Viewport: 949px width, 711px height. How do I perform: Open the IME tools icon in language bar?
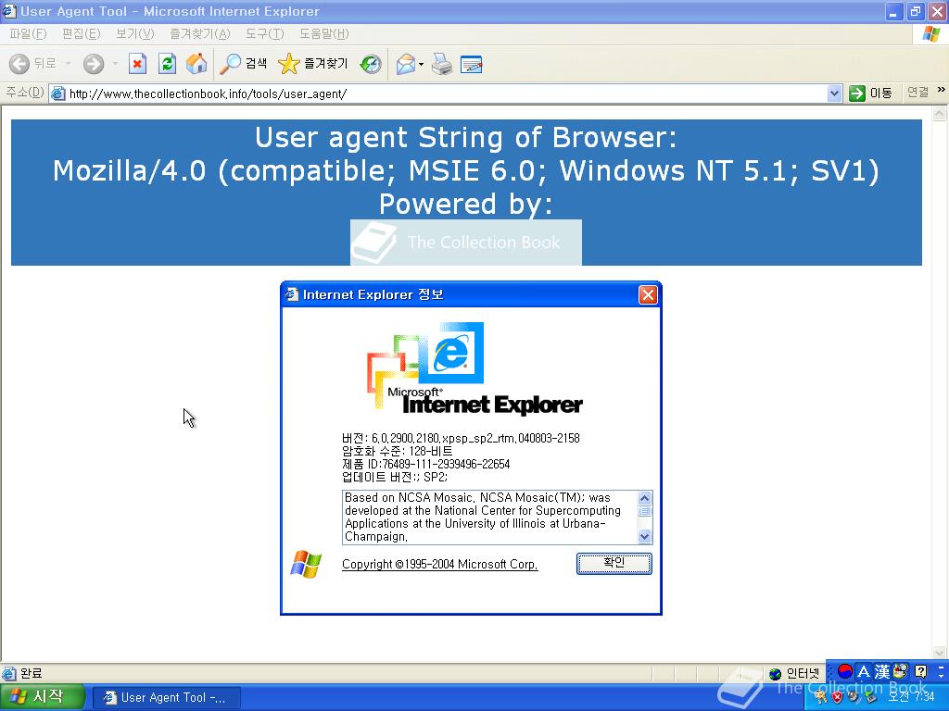(x=901, y=671)
